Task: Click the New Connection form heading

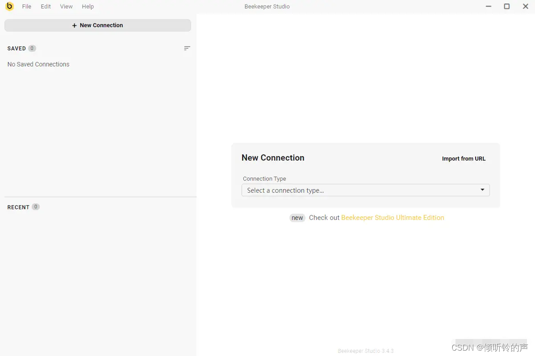Action: tap(273, 157)
